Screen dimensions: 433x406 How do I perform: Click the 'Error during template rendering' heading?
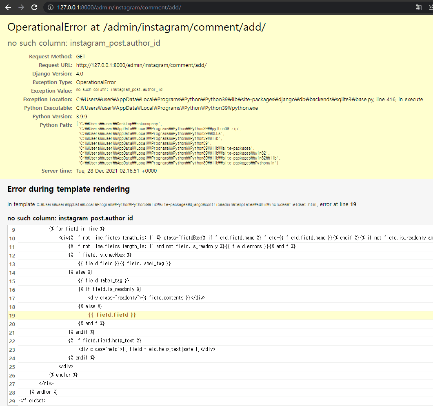point(69,189)
